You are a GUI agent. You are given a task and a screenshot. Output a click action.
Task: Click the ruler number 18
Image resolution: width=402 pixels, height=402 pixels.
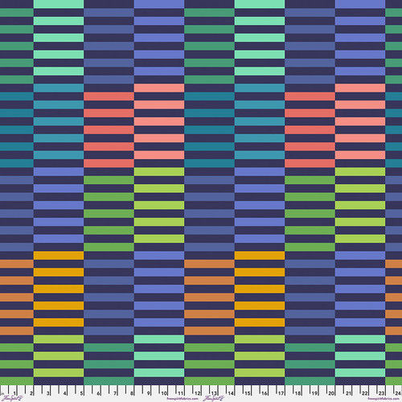tap(297, 393)
